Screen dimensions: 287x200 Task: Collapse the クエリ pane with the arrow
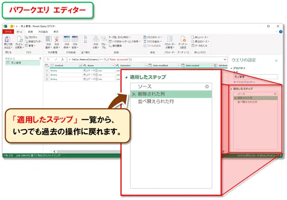point(40,58)
